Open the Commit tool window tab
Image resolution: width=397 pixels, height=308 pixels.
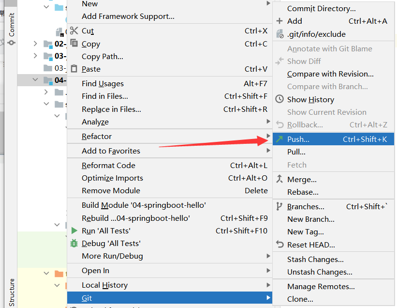(x=12, y=29)
